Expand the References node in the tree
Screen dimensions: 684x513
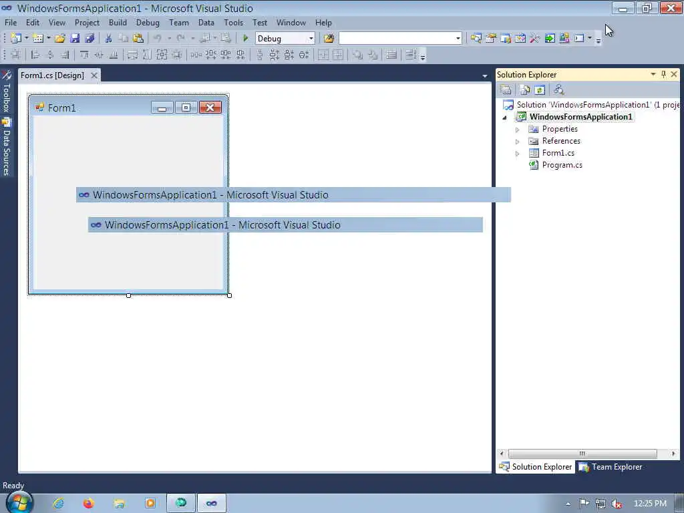coord(518,142)
